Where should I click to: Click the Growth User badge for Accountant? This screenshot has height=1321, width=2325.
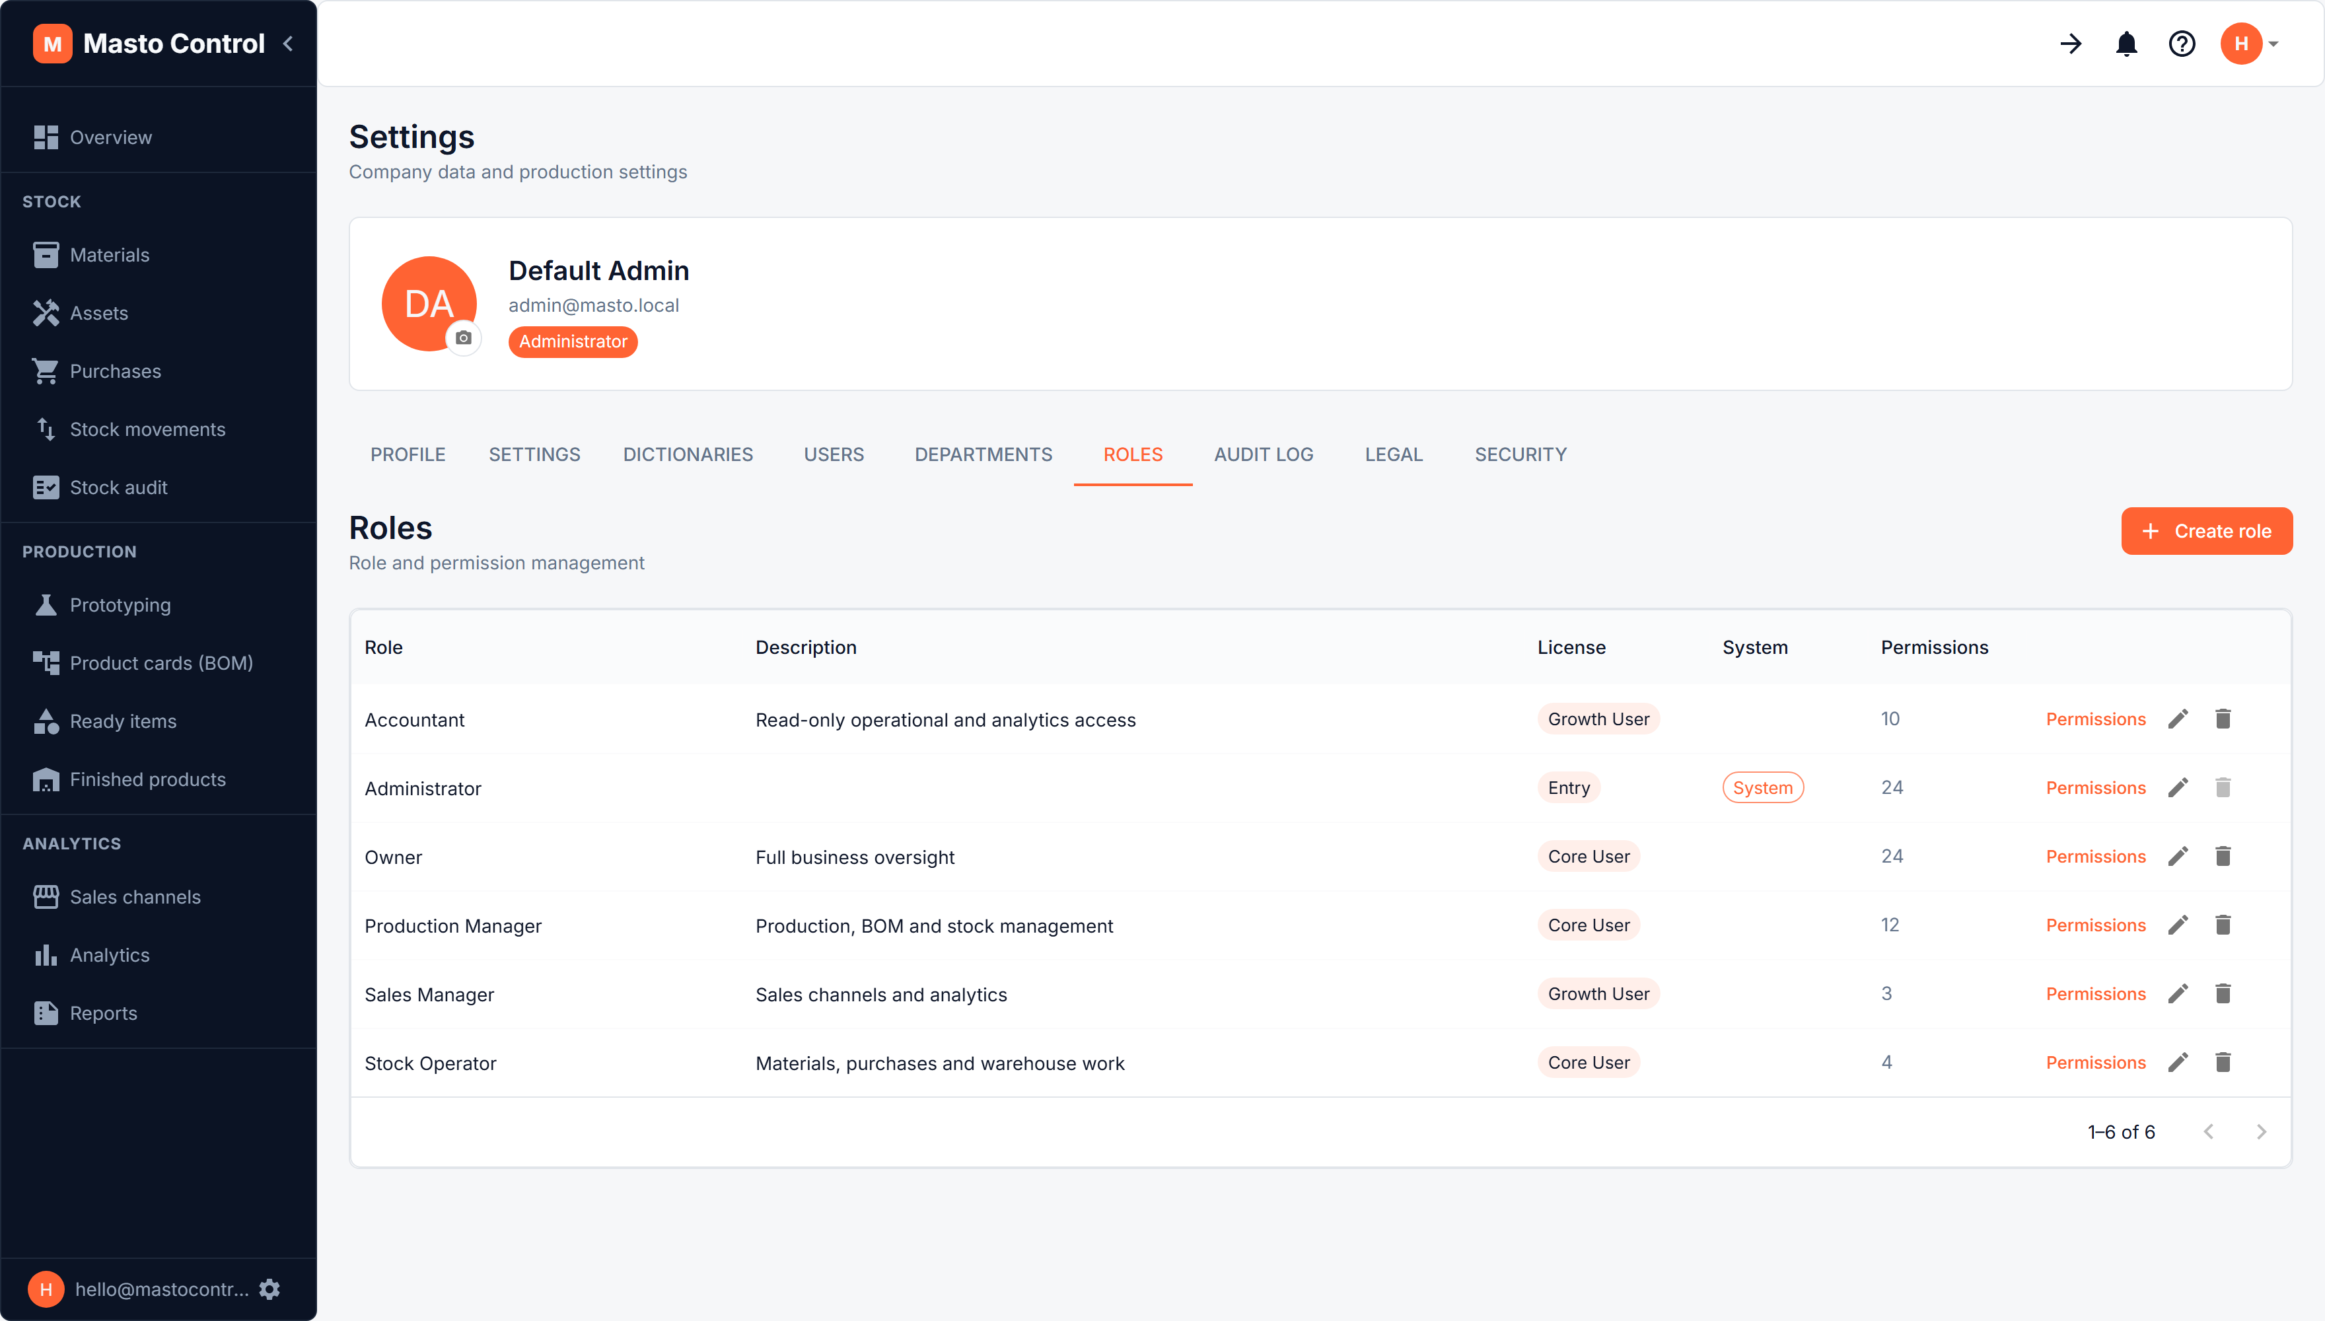pyautogui.click(x=1598, y=719)
